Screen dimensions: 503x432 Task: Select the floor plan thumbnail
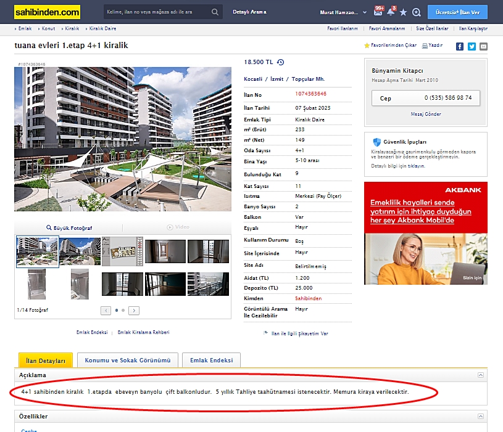[122, 251]
